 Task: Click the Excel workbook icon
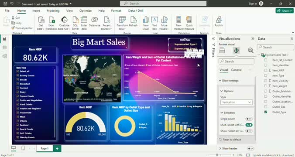51,23
